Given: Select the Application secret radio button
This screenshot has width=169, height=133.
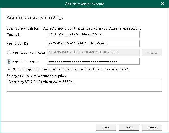Looking at the screenshot, I should tap(9, 61).
